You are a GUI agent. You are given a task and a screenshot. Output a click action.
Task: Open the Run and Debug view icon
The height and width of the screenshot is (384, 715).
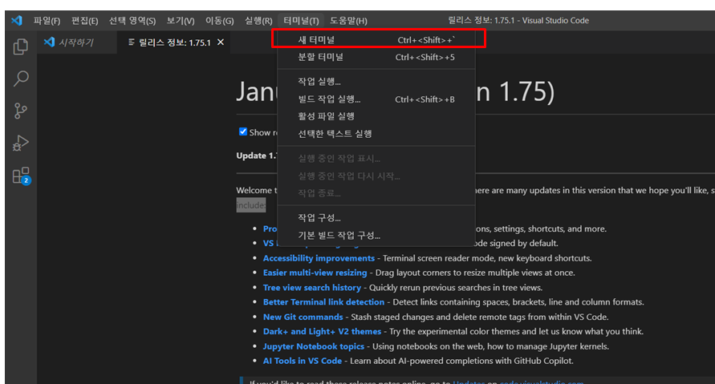[21, 143]
